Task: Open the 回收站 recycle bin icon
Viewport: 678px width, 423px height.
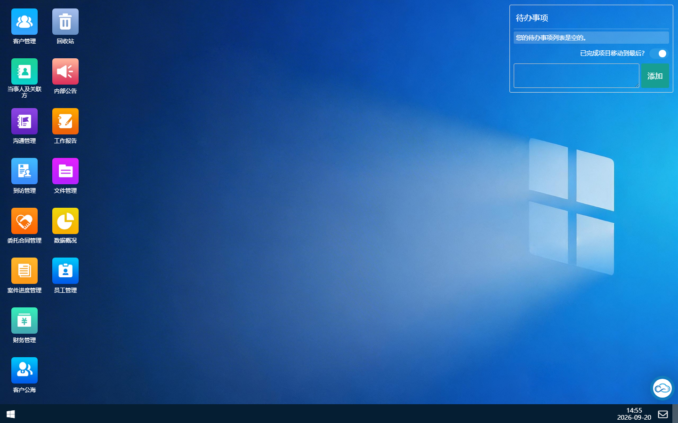Action: (x=65, y=22)
